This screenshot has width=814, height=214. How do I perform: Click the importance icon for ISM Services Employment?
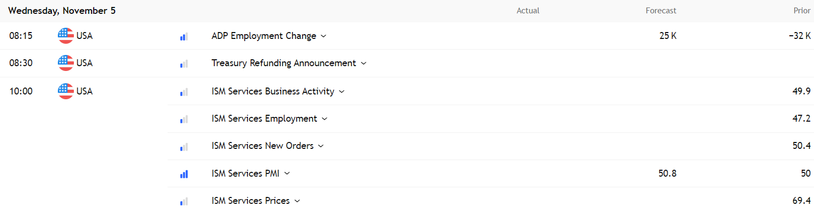[184, 119]
